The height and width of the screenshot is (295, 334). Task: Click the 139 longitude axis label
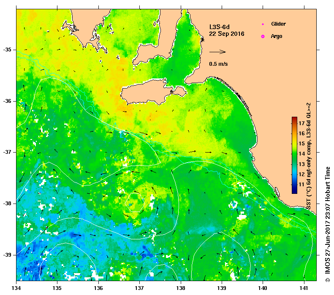(x=222, y=288)
